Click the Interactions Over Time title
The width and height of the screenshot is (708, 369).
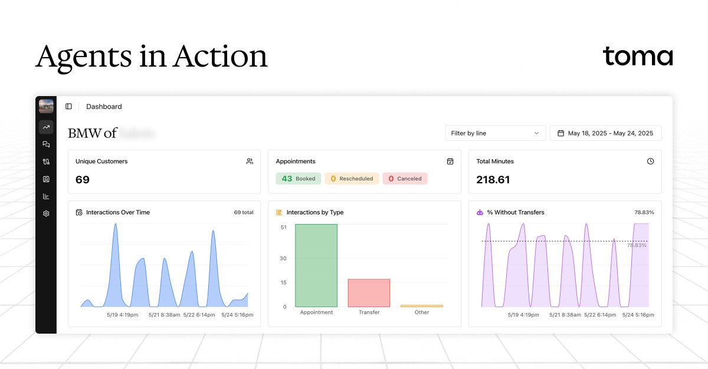(118, 212)
